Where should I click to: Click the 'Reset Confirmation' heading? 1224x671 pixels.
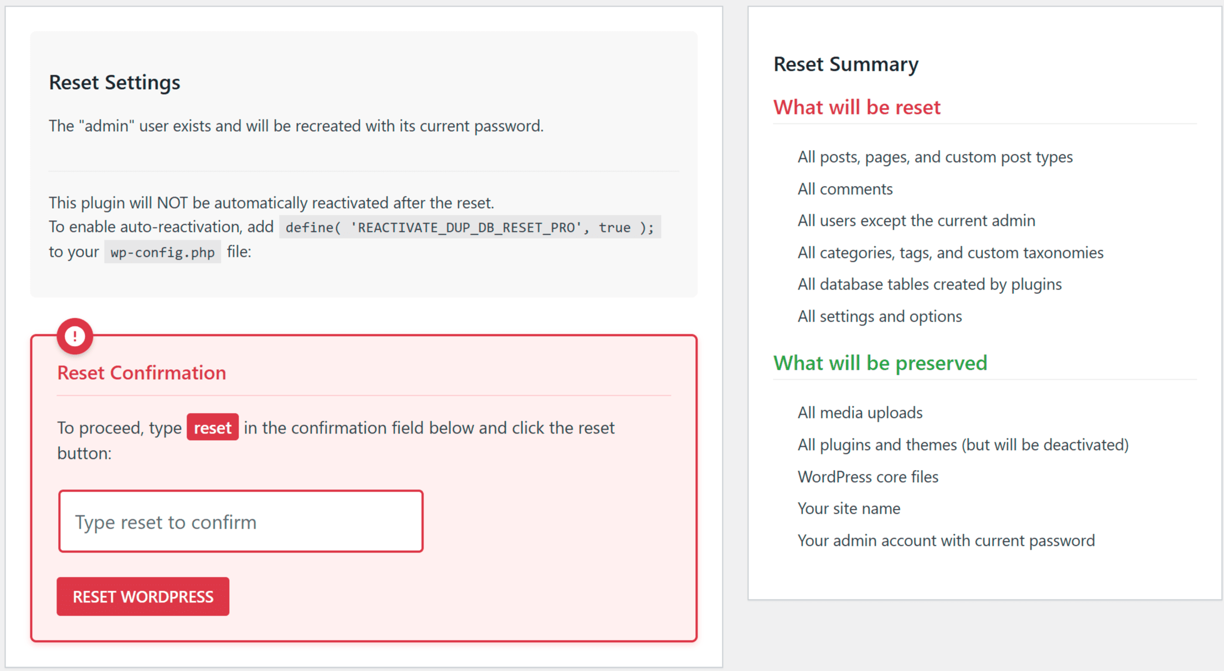[142, 373]
